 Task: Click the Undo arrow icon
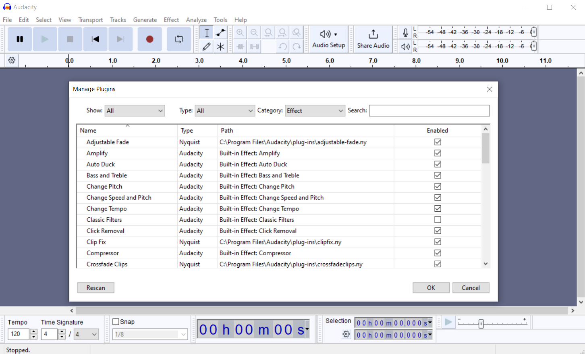point(282,46)
